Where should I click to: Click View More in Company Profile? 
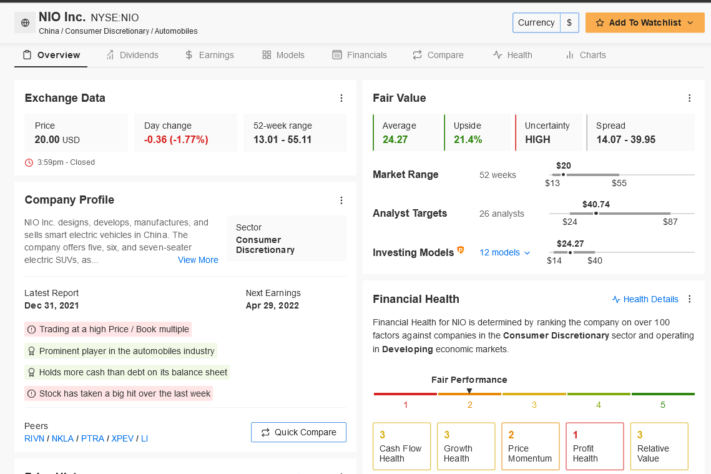coord(198,260)
